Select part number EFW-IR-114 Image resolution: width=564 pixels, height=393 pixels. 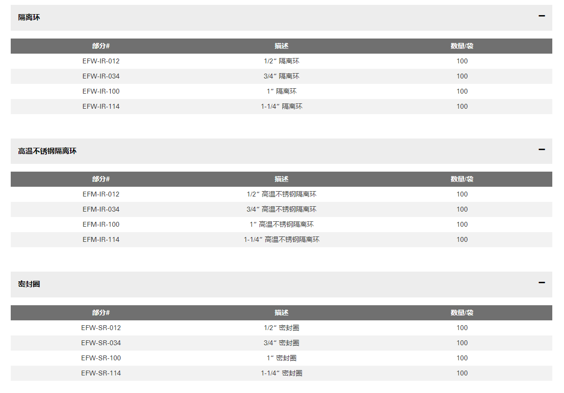(101, 106)
